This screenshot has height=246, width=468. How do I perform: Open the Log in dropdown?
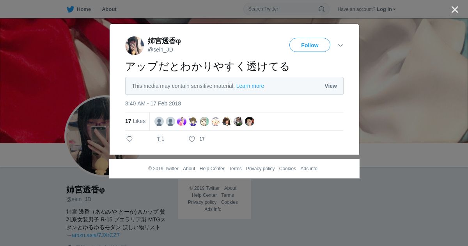386,9
